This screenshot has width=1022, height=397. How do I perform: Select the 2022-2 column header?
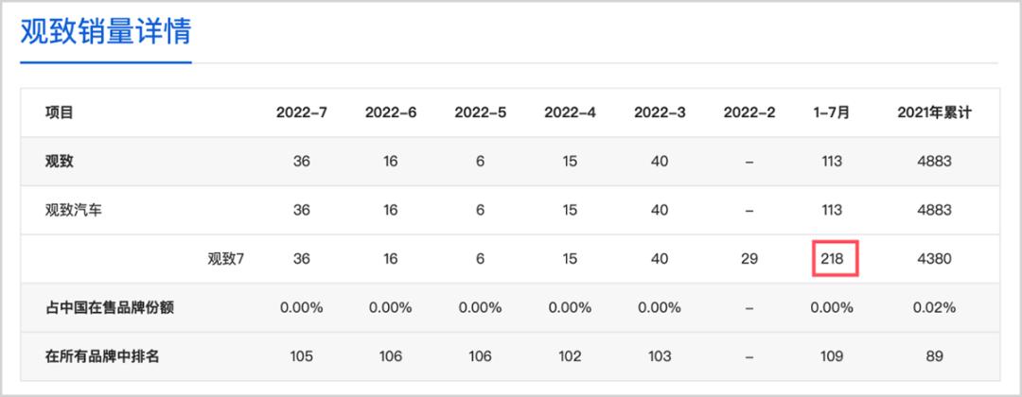[x=749, y=112]
